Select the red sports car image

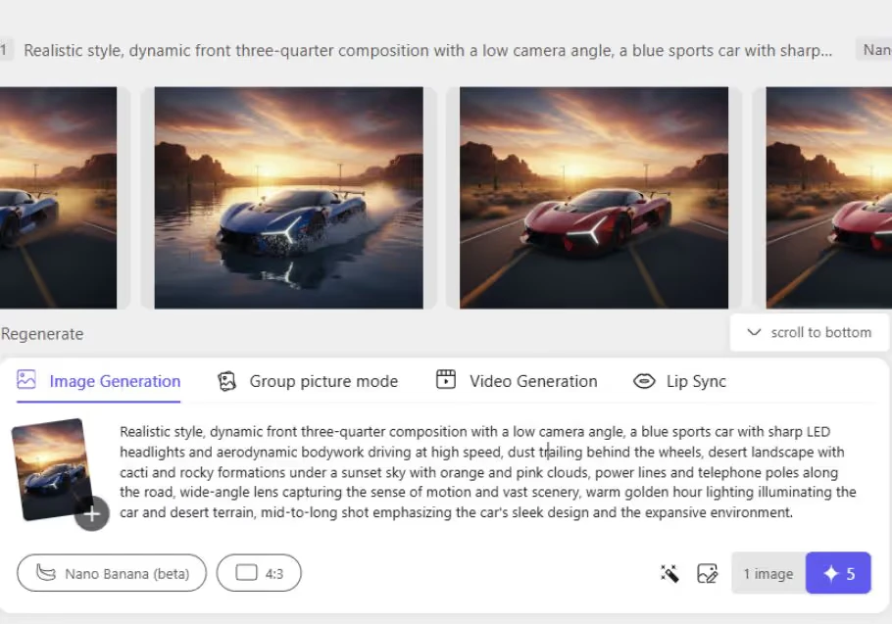[x=591, y=196]
